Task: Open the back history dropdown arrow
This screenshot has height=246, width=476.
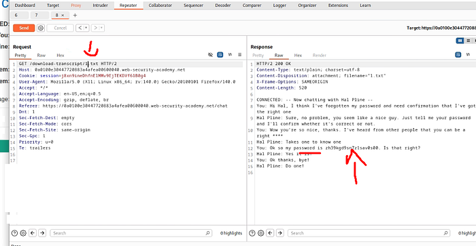Action: click(x=86, y=28)
